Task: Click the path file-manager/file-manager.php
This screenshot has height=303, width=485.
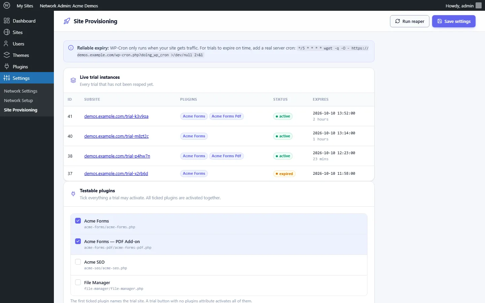Action: coord(114,289)
